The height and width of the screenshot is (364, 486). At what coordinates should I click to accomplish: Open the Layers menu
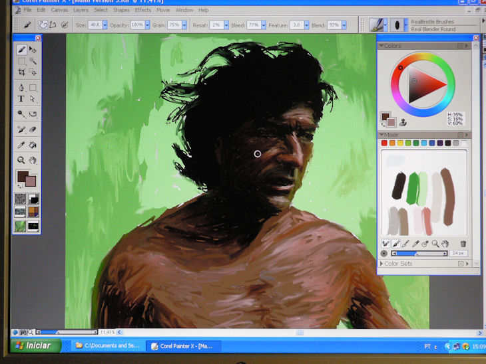coord(80,10)
